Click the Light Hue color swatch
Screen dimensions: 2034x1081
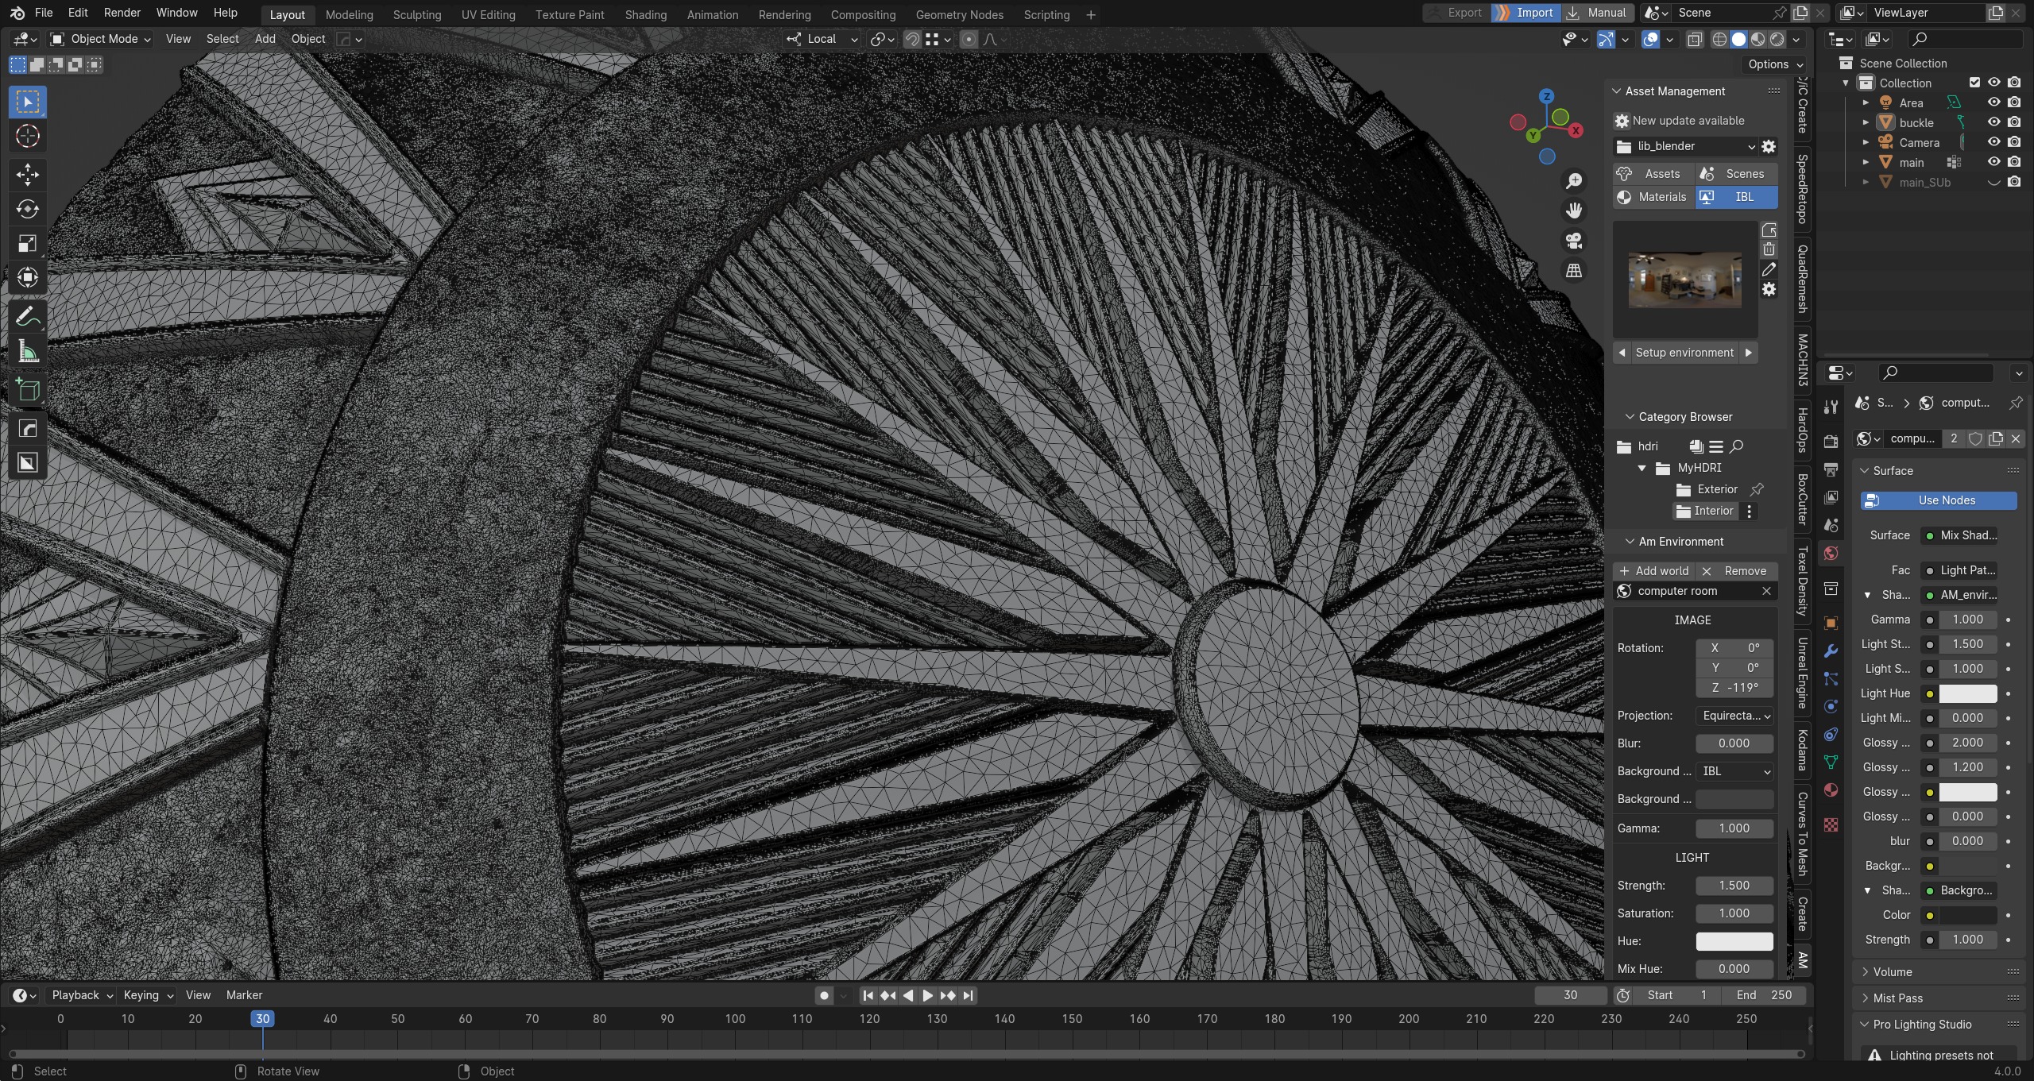click(x=1967, y=694)
